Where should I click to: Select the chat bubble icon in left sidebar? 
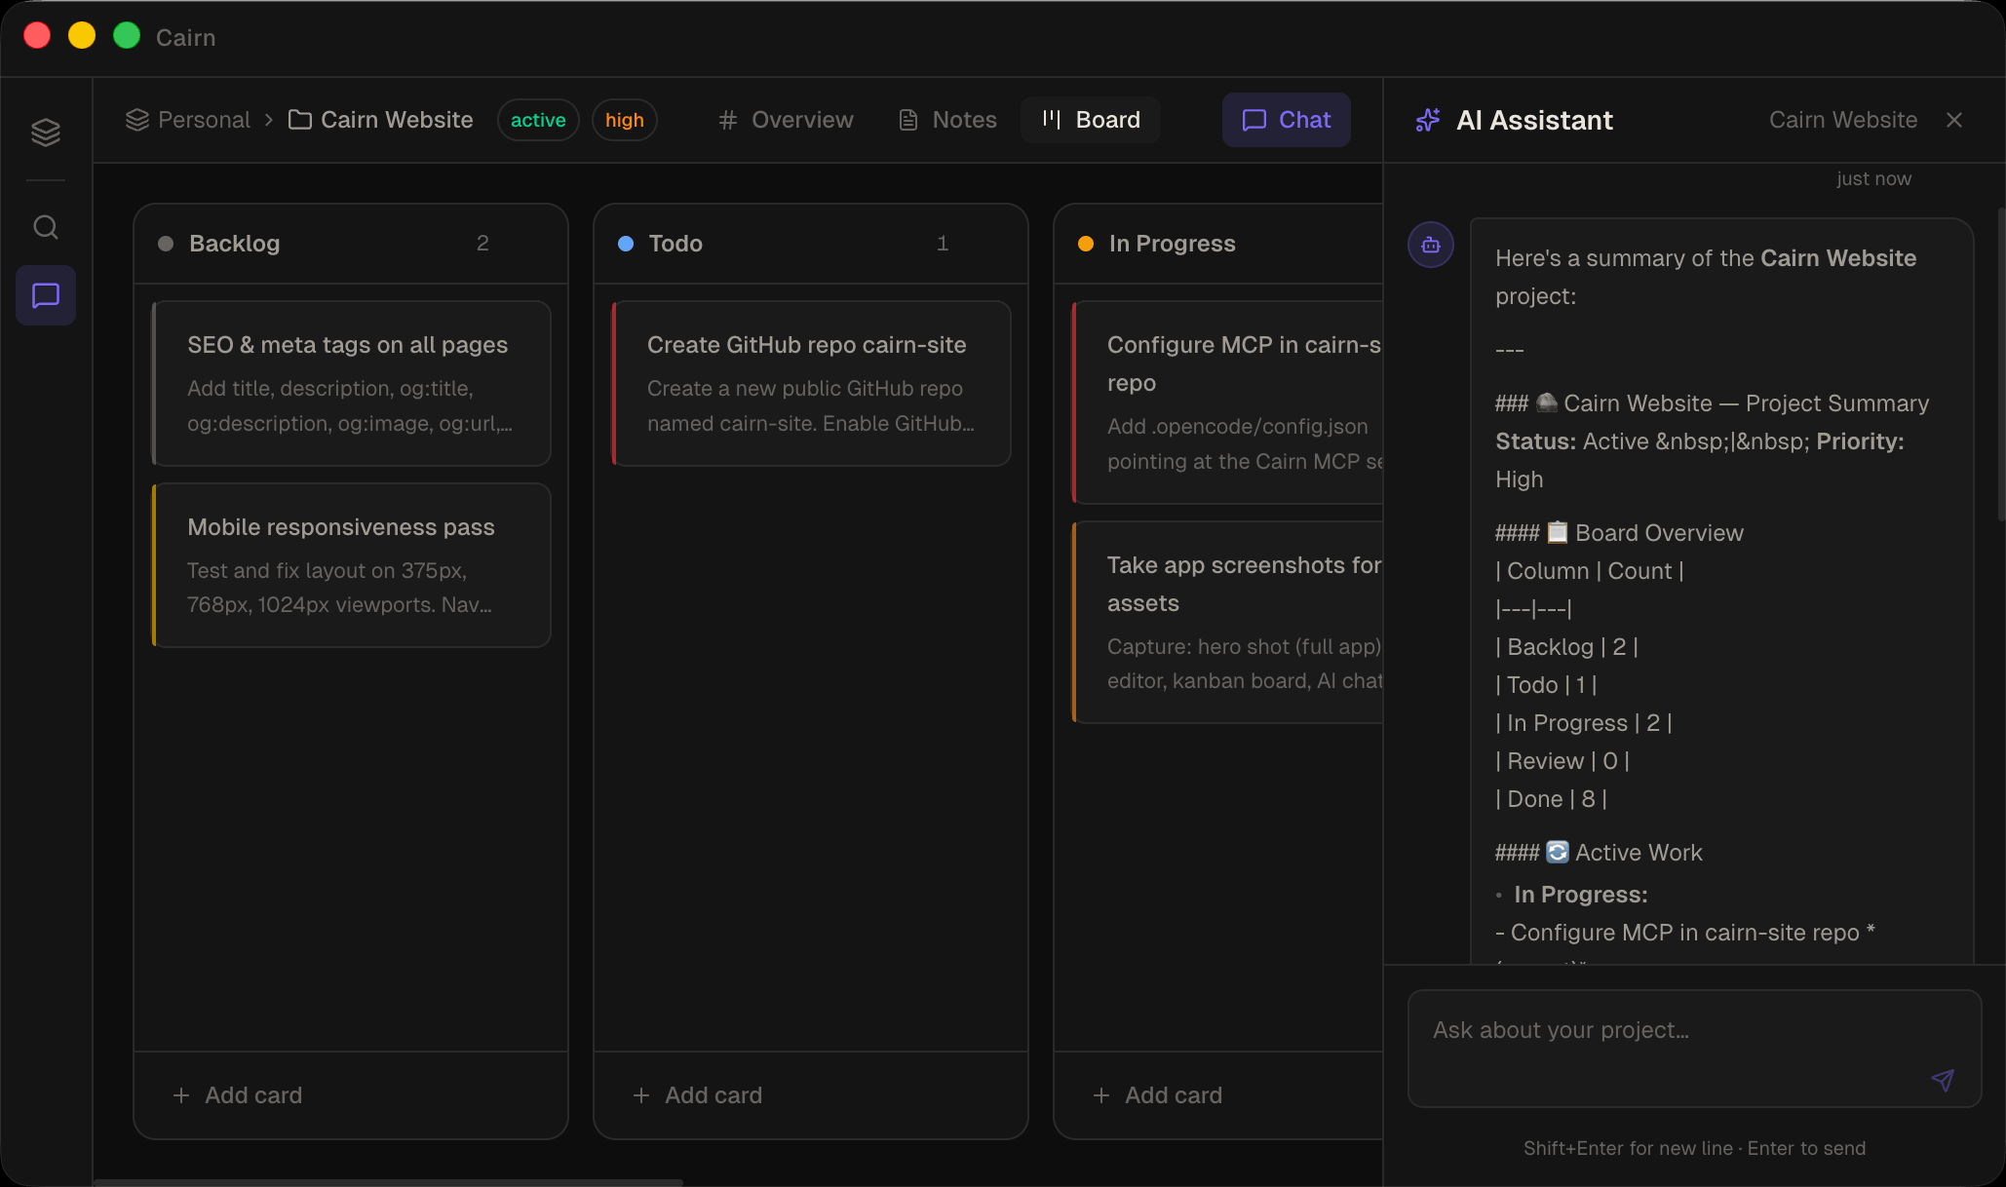[x=46, y=295]
